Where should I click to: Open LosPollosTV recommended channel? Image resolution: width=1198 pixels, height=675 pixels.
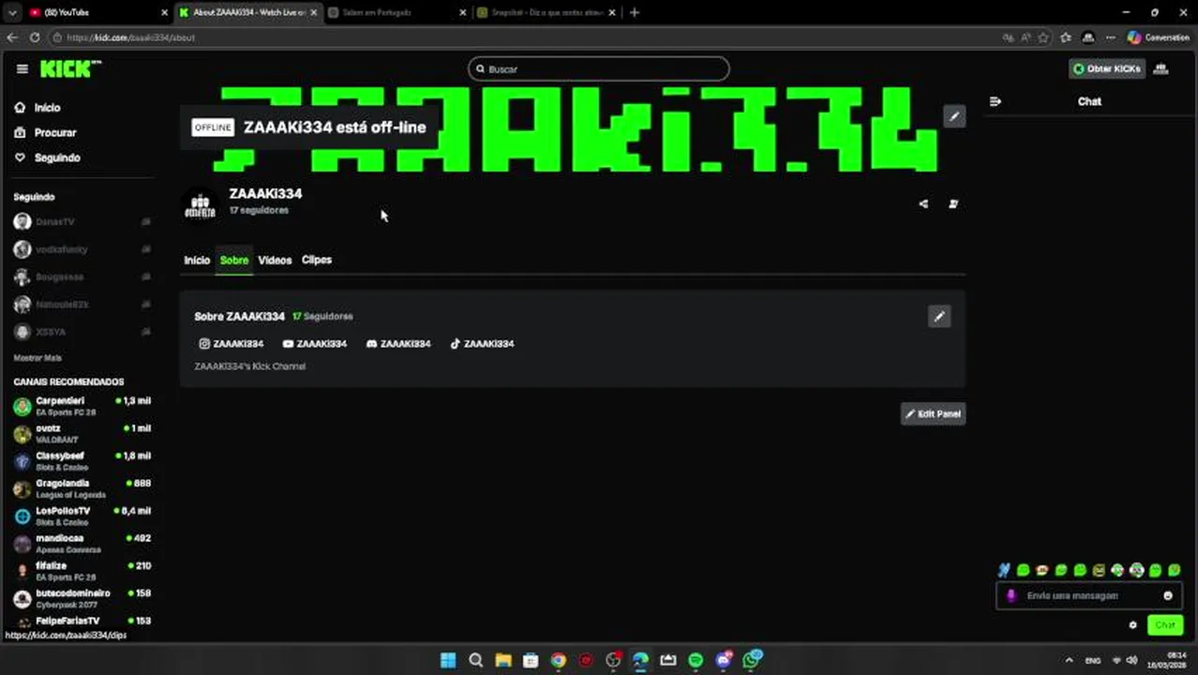click(82, 516)
